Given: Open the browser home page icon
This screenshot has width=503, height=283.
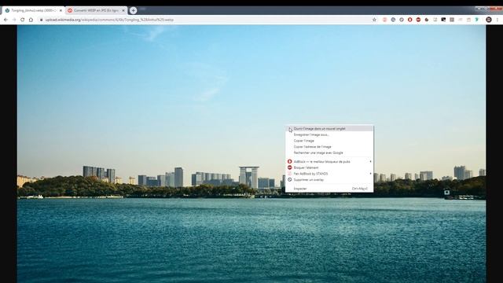Looking at the screenshot, I should coord(31,20).
